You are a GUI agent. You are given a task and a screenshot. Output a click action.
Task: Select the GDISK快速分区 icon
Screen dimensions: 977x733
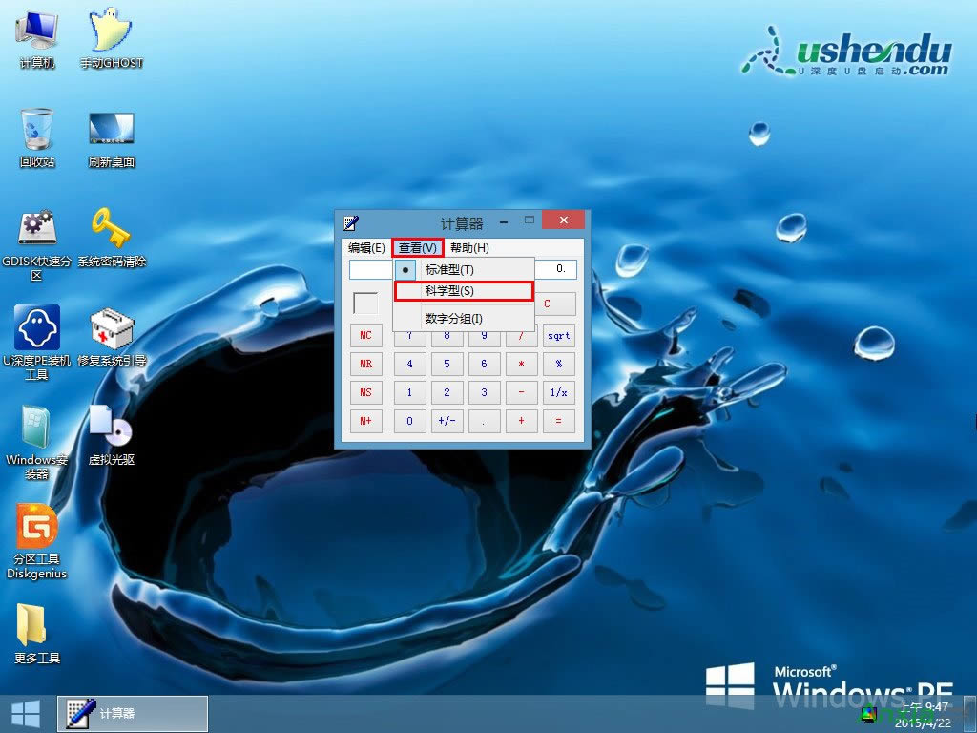click(37, 244)
